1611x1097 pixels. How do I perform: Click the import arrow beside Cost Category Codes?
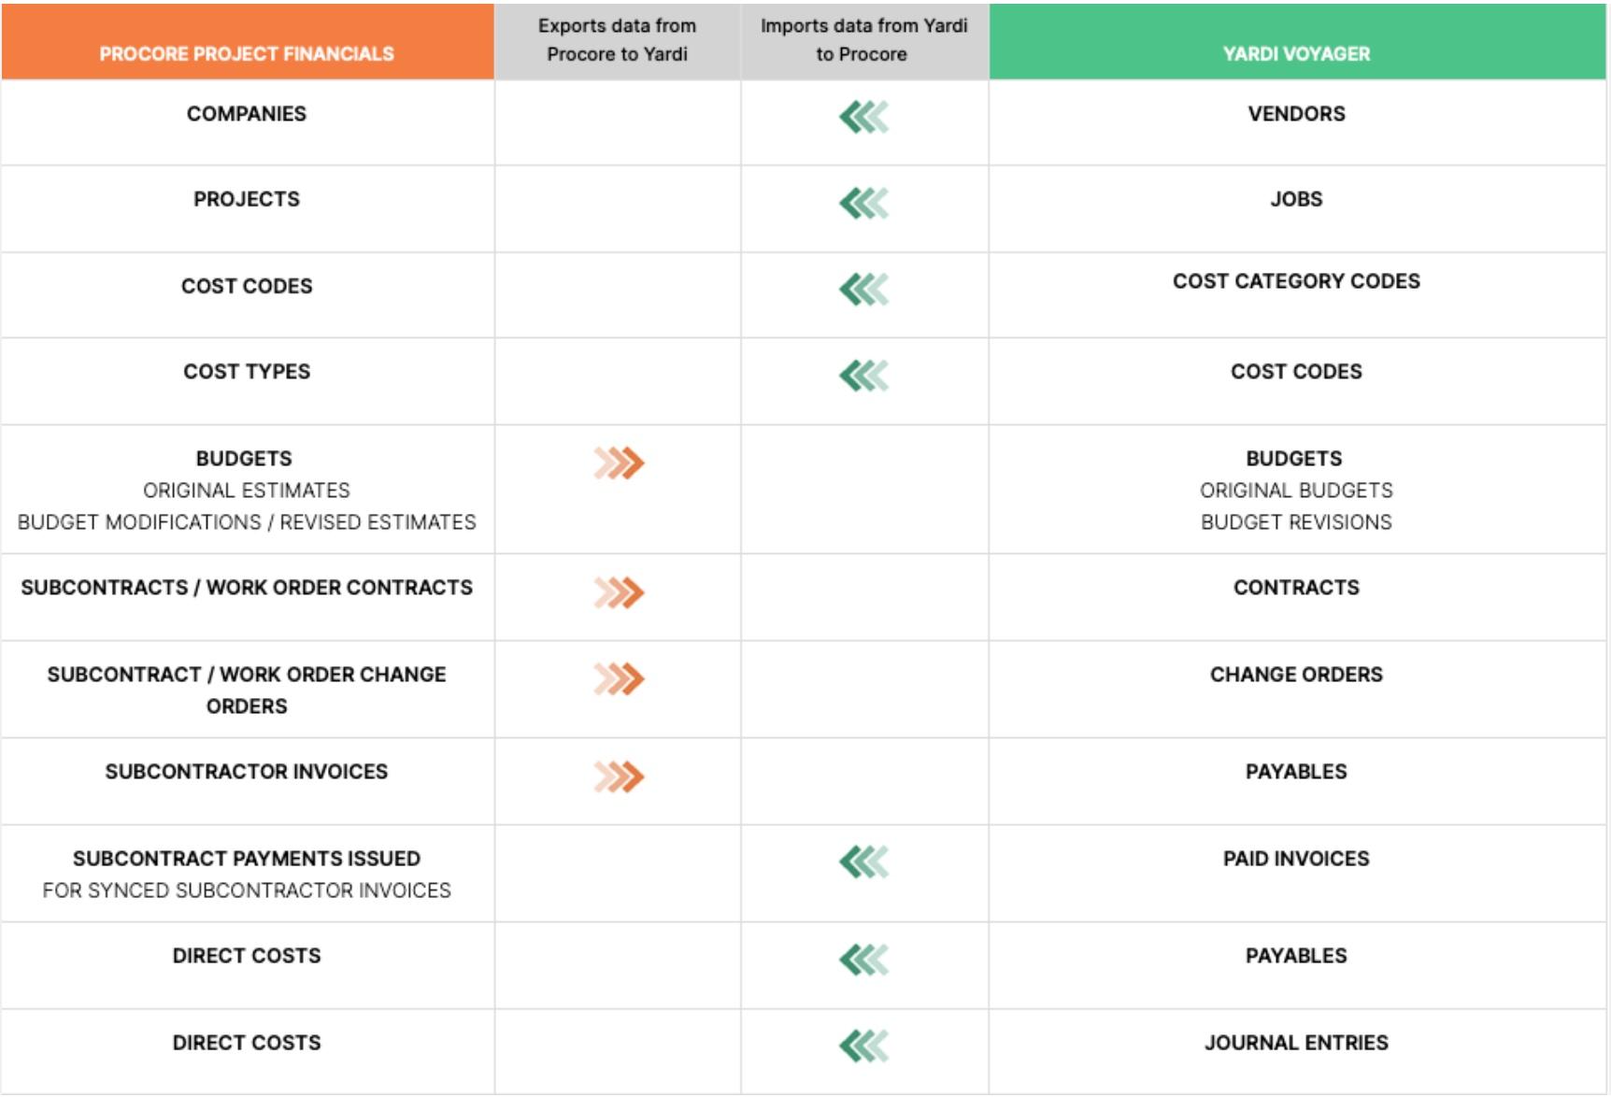point(864,290)
